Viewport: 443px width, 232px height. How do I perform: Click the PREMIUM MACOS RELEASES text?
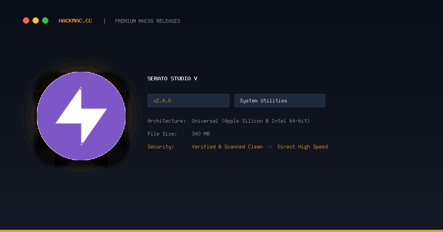(148, 21)
